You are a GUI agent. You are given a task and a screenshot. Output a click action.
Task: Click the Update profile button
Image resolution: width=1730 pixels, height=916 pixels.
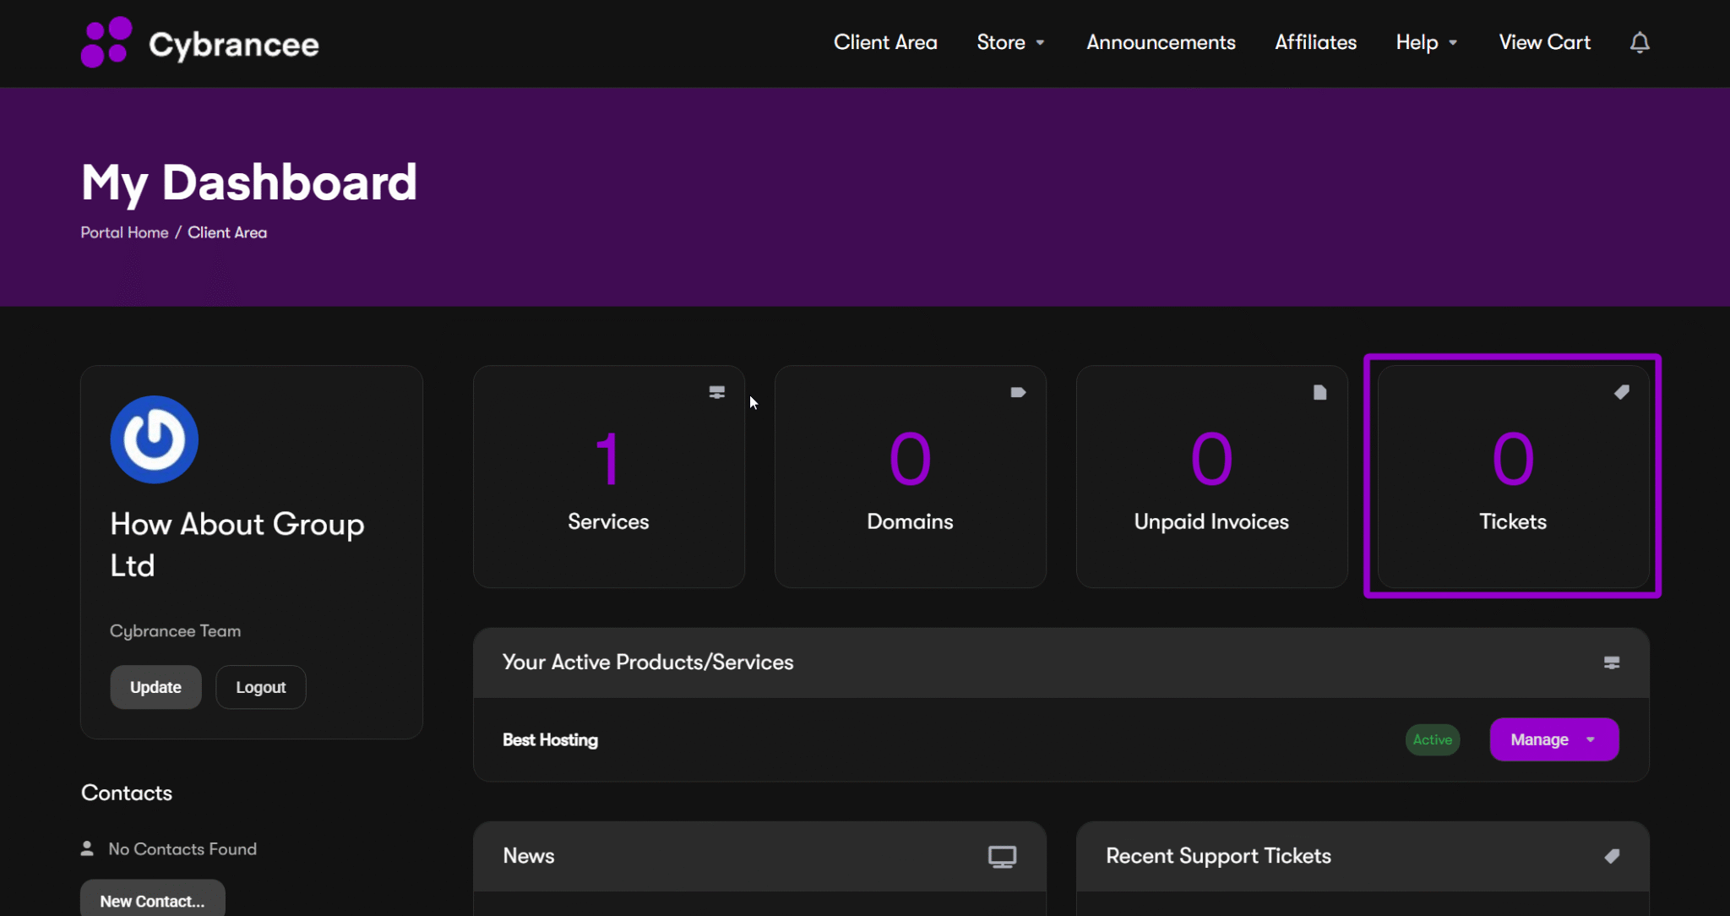155,687
